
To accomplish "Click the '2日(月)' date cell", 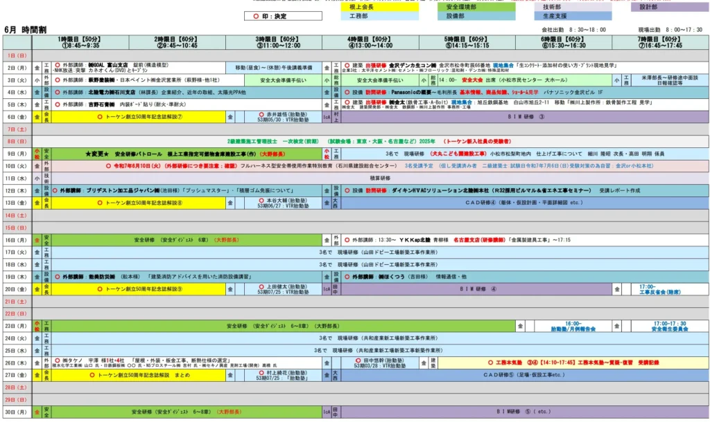I will (x=17, y=68).
